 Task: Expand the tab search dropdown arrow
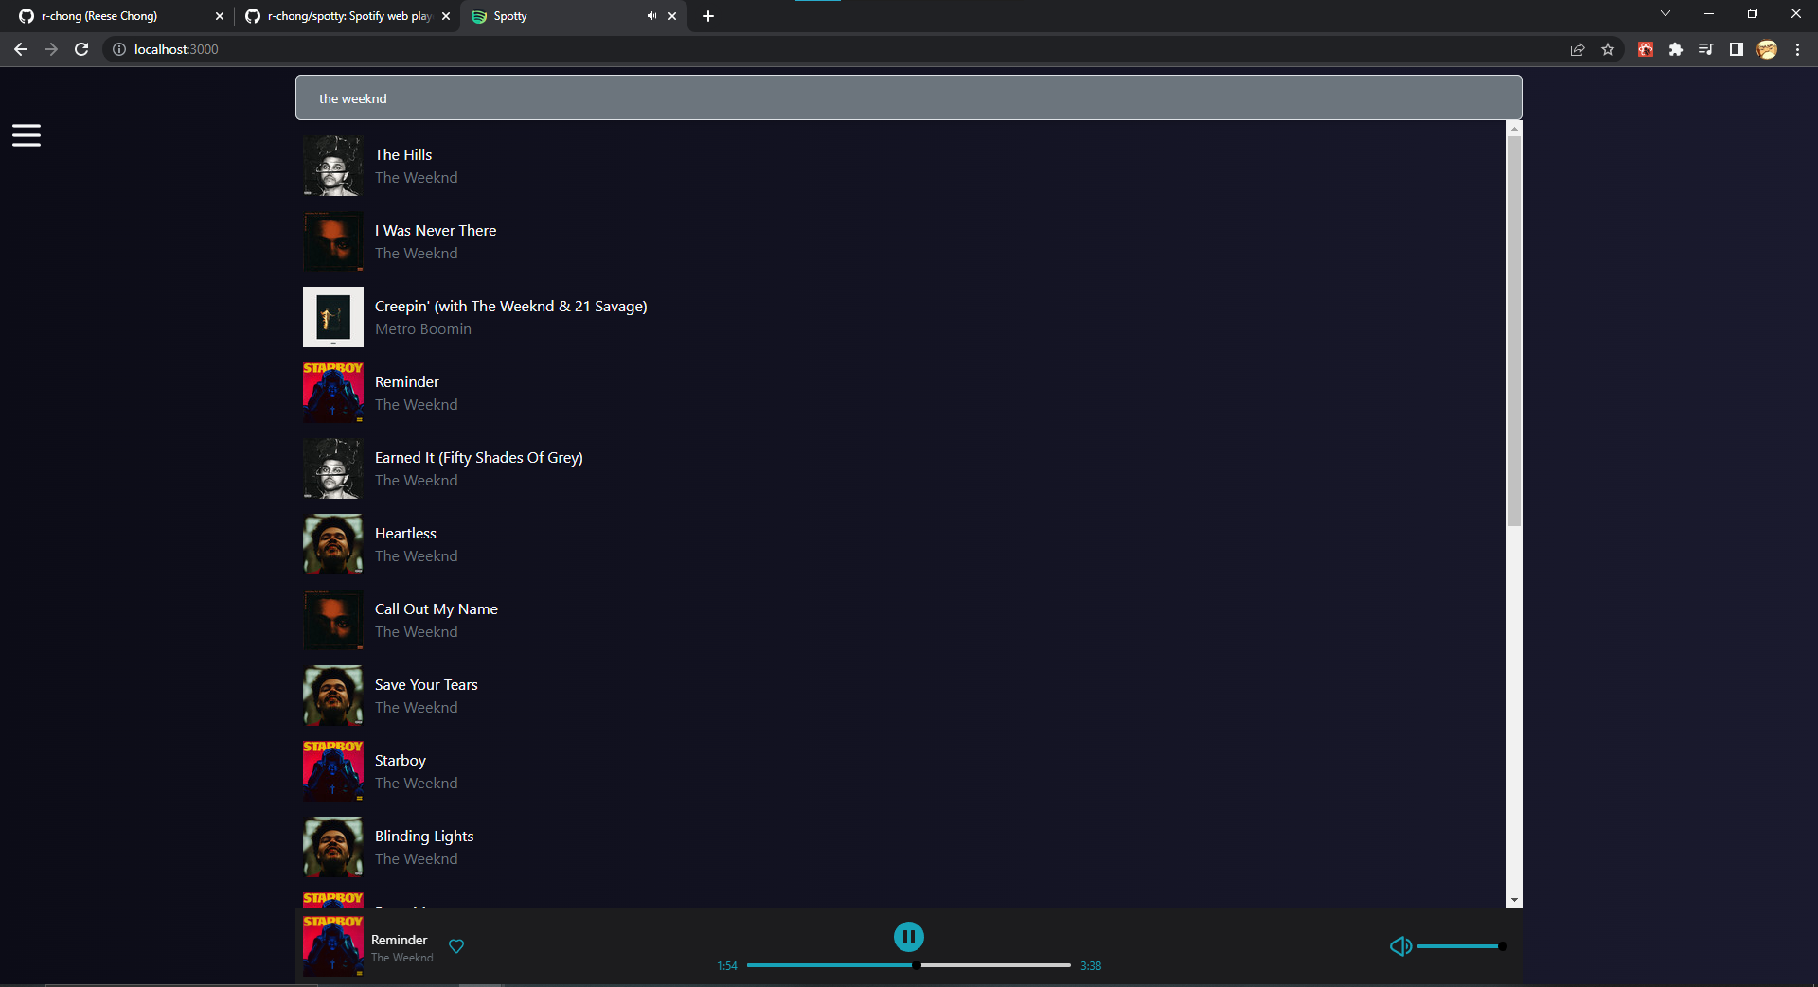point(1666,14)
